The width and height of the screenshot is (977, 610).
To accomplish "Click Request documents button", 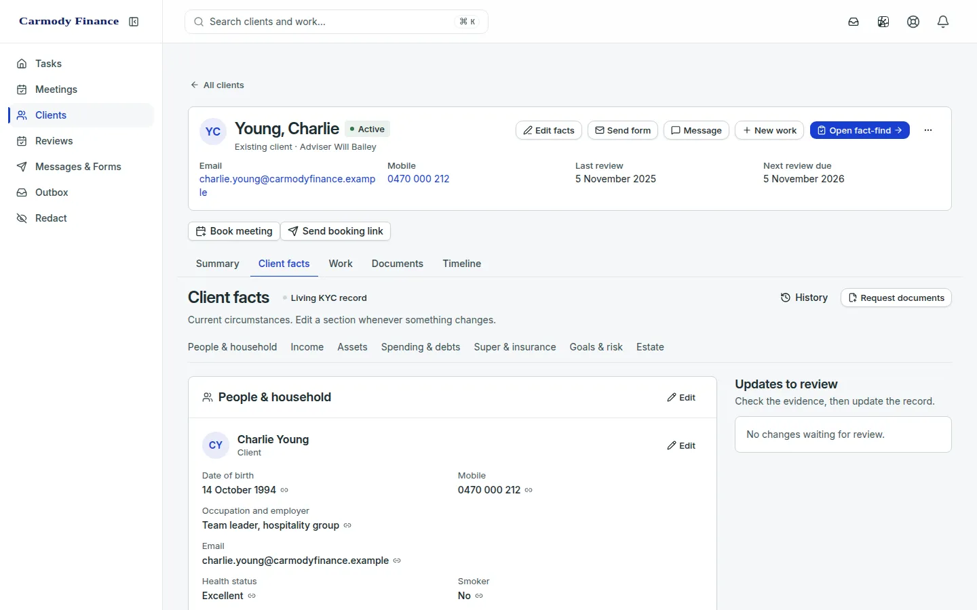I will (896, 298).
